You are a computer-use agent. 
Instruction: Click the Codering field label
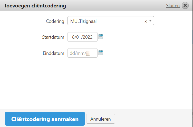pyautogui.click(x=55, y=21)
